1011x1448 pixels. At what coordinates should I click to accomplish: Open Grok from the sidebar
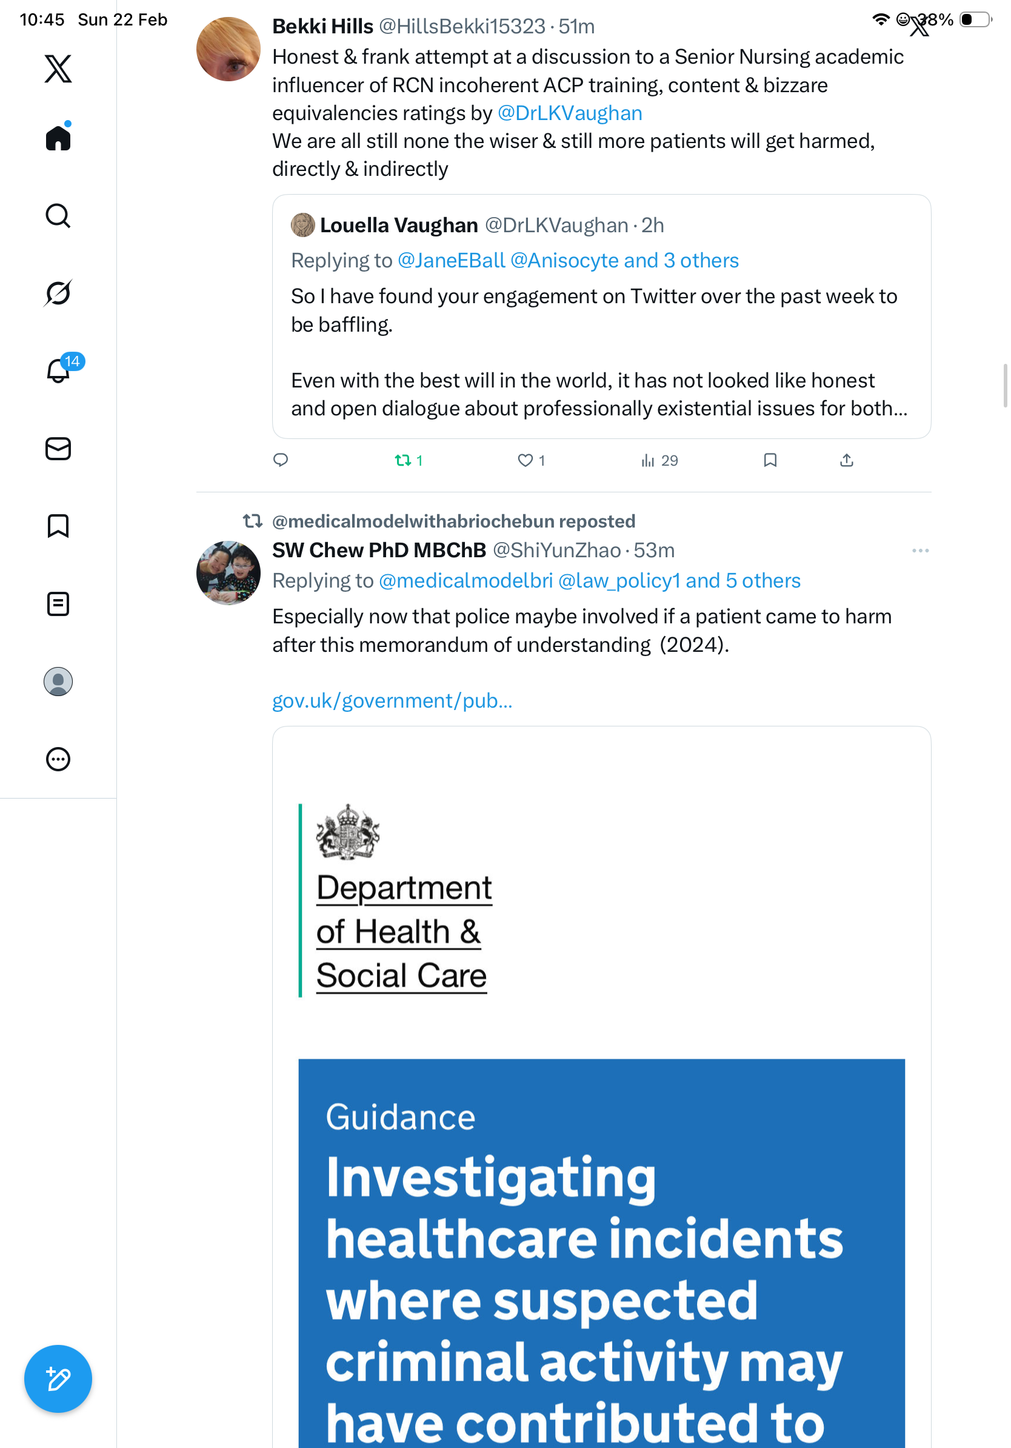click(x=58, y=293)
